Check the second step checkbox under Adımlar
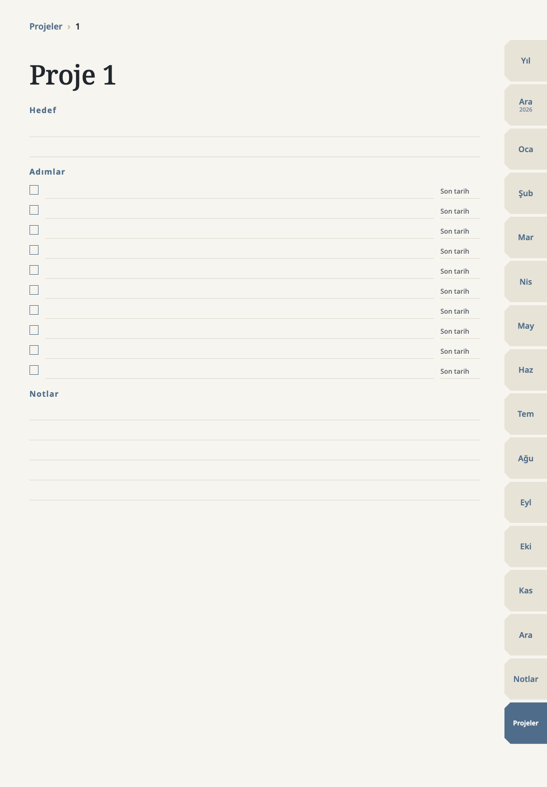547x787 pixels. click(x=34, y=210)
